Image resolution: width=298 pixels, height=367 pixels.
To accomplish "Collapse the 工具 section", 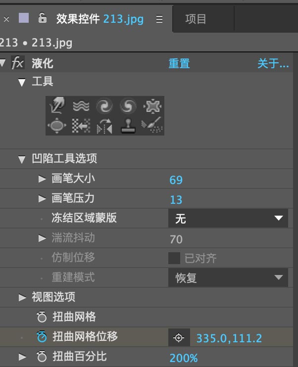I will [x=22, y=83].
